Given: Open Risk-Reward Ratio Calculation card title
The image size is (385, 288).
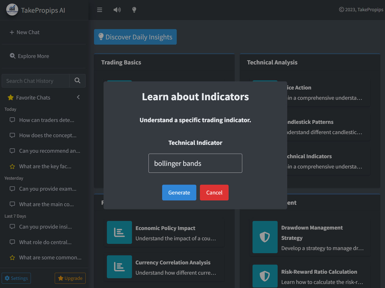Looking at the screenshot, I should (x=319, y=272).
